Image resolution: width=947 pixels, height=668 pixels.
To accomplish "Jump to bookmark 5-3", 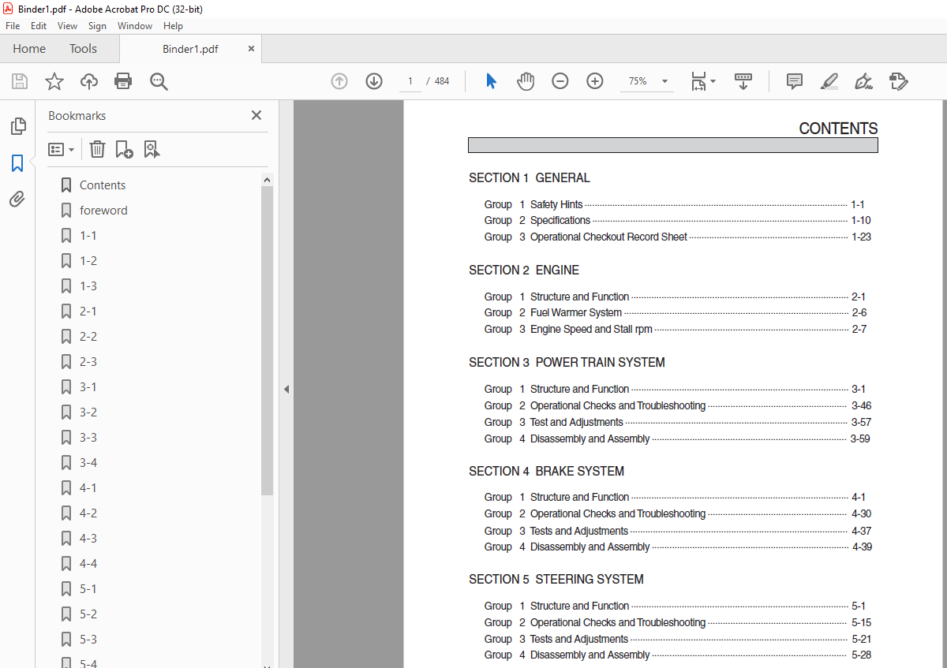I will (88, 640).
